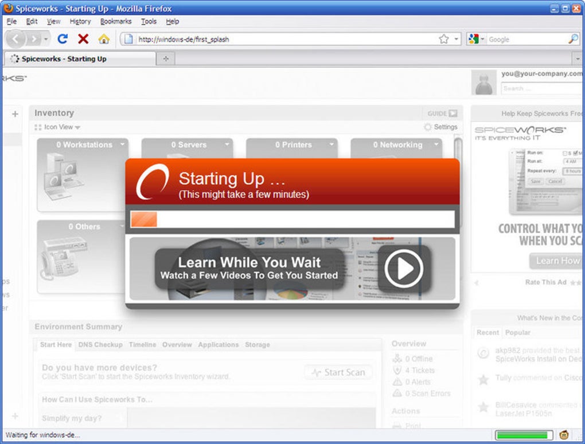Click the Learn How button in the ad
Screen dimensions: 585x444
(556, 261)
